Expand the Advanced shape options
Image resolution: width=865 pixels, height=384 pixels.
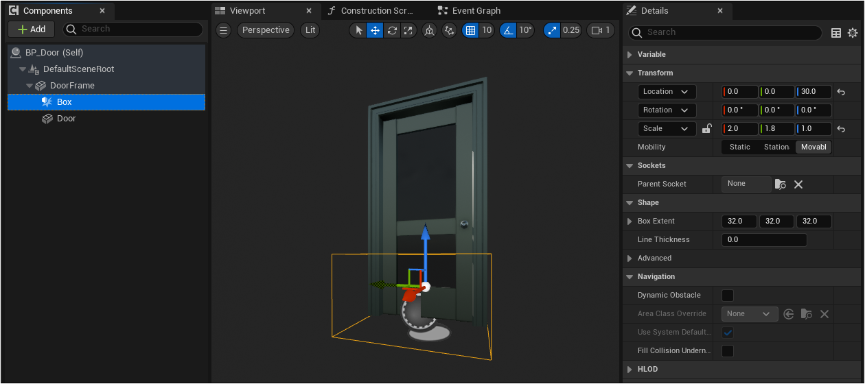tap(630, 259)
